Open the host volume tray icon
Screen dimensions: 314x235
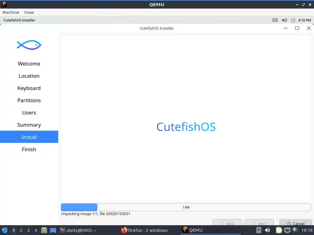267,230
